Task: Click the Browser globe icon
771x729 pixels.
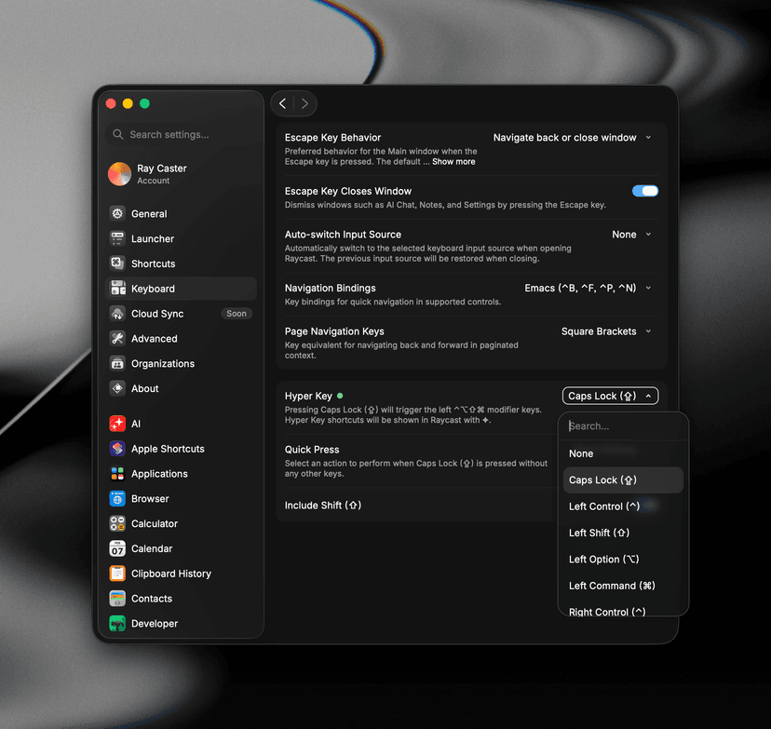Action: [x=117, y=498]
